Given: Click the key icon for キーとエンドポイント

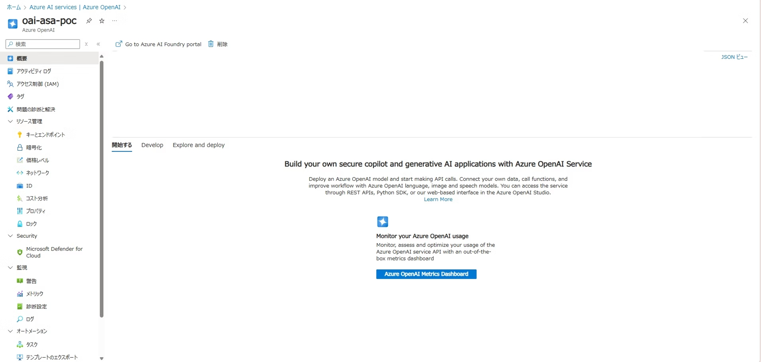Looking at the screenshot, I should point(20,135).
